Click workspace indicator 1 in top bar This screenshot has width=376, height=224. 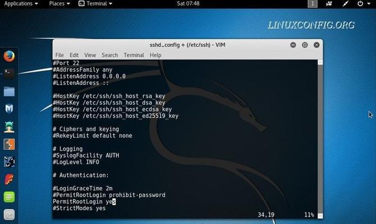click(312, 3)
